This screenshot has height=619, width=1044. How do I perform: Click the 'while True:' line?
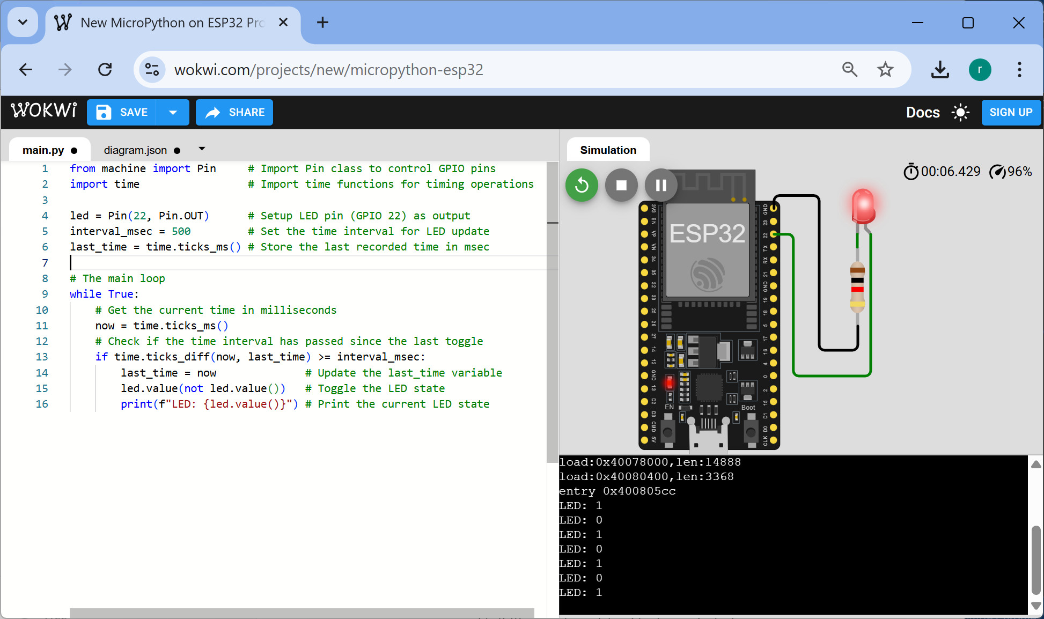(104, 294)
